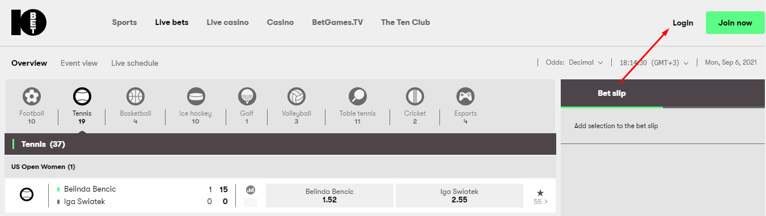766x216 pixels.
Task: Select the Golf icon
Action: click(x=247, y=96)
